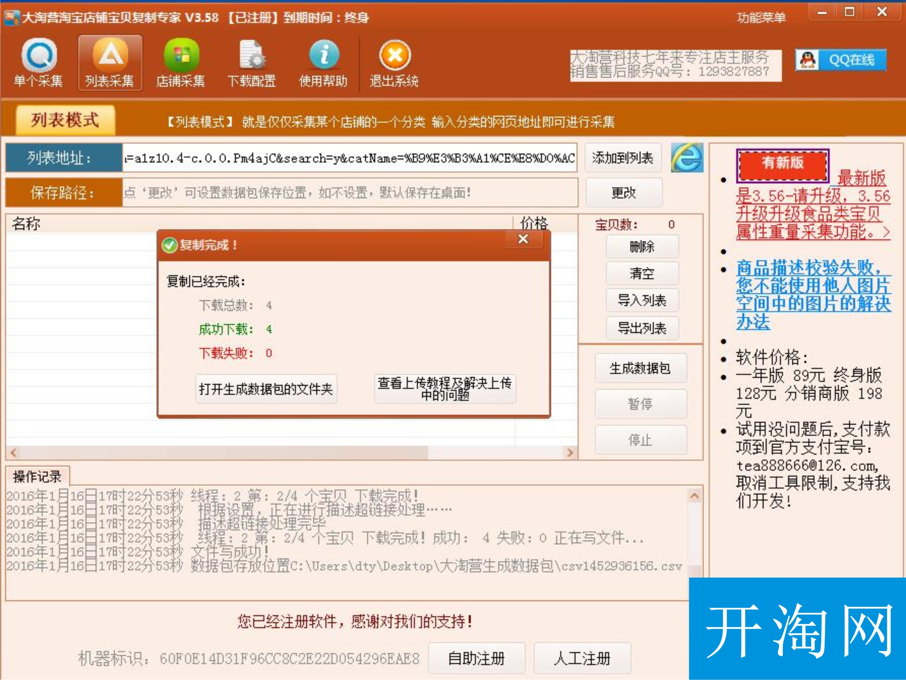906x680 pixels.
Task: Click the 价格 column header
Action: pyautogui.click(x=545, y=223)
